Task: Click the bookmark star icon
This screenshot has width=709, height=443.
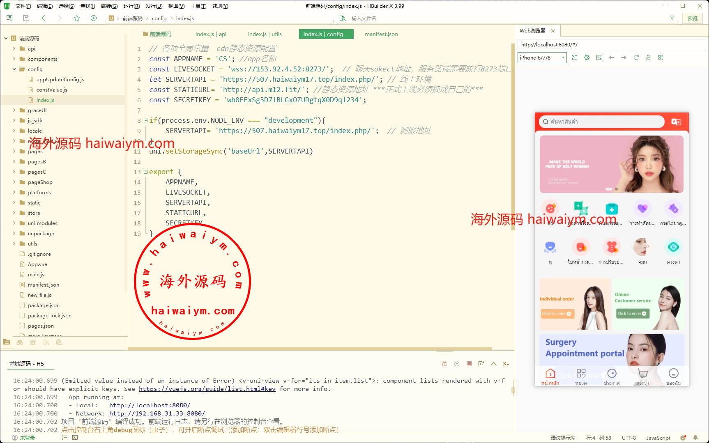Action: click(x=77, y=18)
